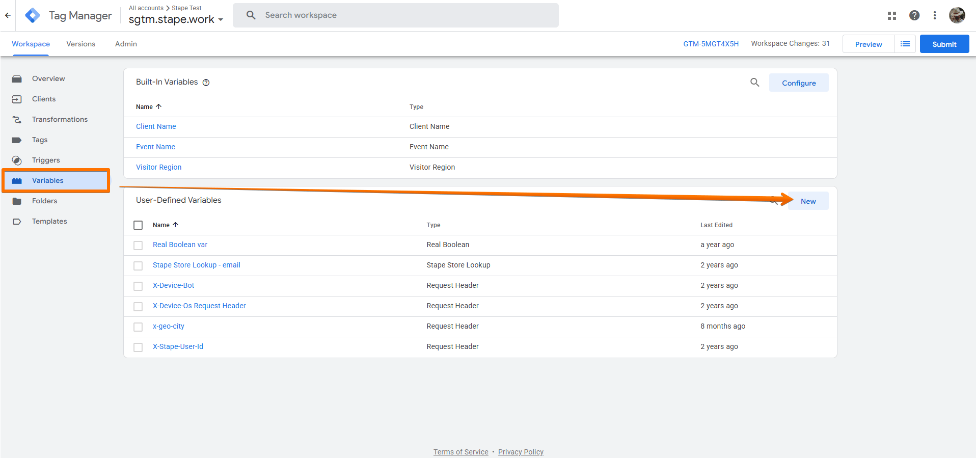Click the back arrow icon
The width and height of the screenshot is (976, 458).
click(8, 15)
